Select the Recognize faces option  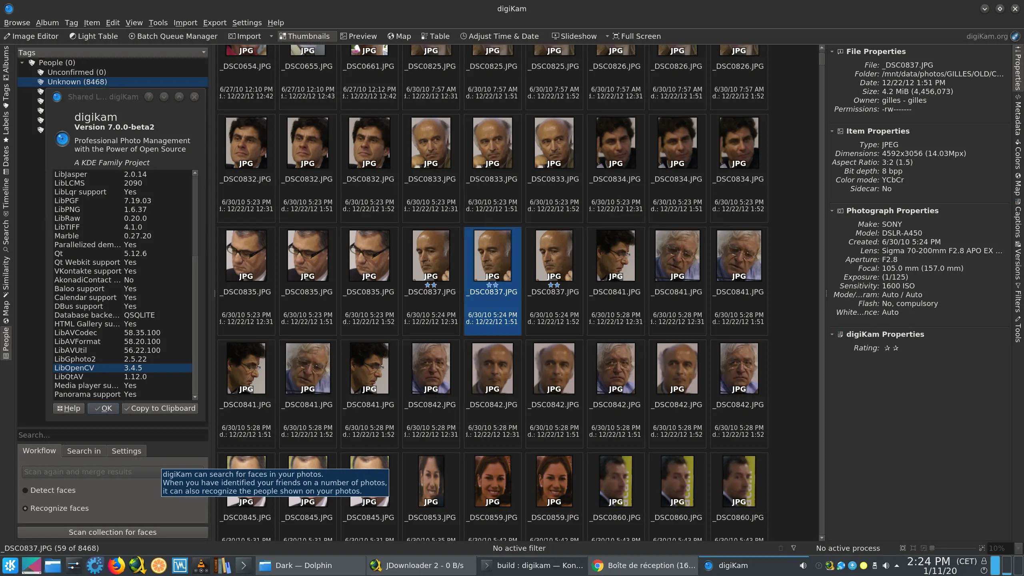25,508
